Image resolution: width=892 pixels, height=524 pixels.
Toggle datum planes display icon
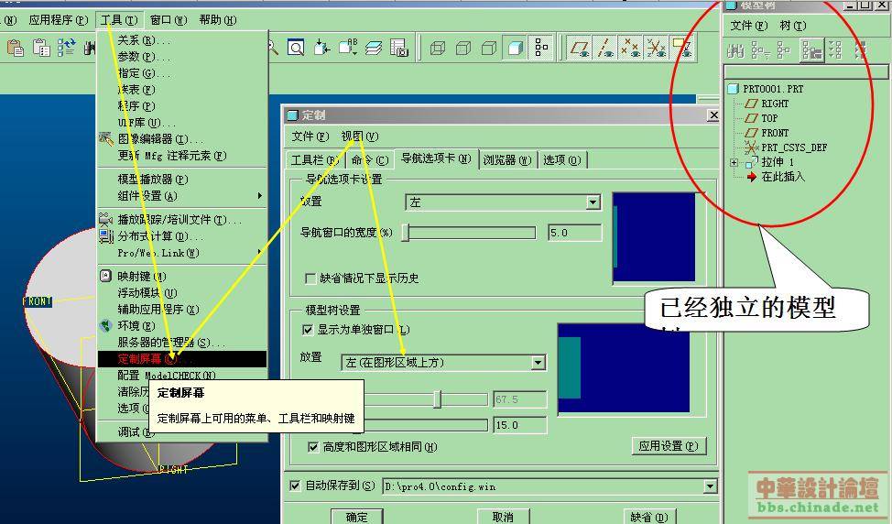pos(580,48)
